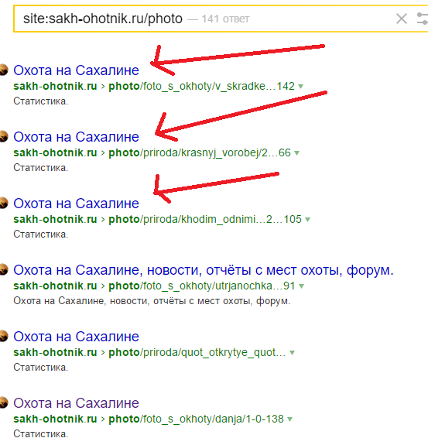428x445 pixels.
Task: Click the favicon beside the utrjanochka result
Action: click(4, 269)
